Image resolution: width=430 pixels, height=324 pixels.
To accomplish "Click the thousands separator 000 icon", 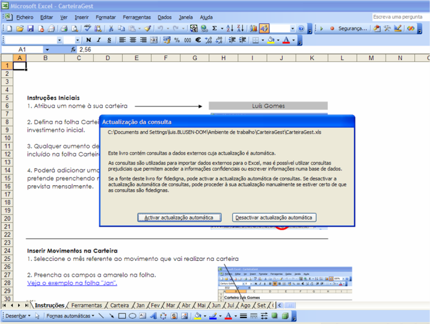I will [188, 40].
